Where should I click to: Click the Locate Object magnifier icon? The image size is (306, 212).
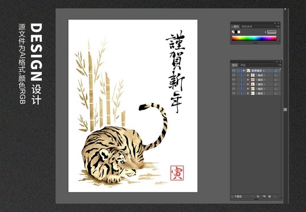click(252, 196)
